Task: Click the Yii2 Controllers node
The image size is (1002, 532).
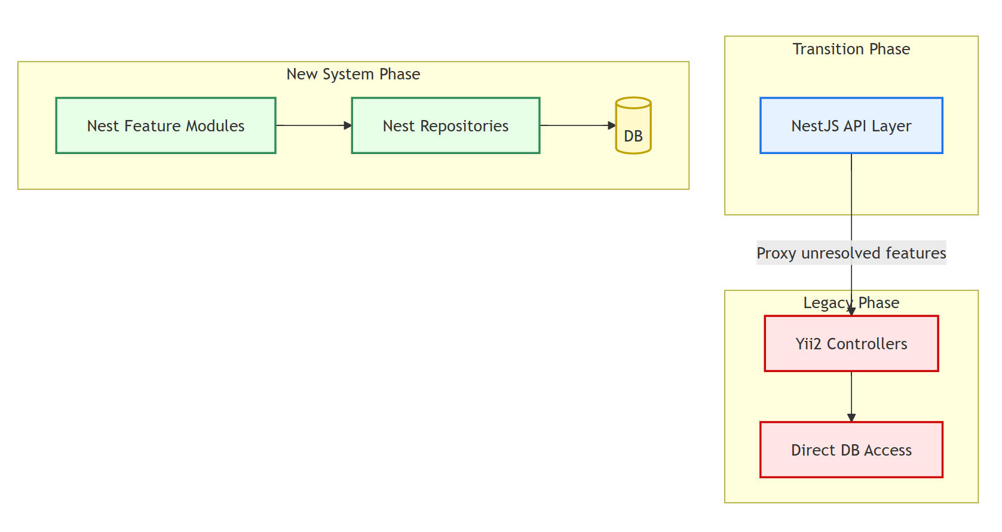Action: 851,343
